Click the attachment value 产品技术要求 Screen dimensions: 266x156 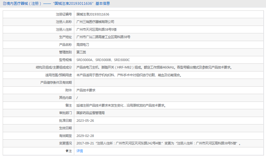(x=86, y=90)
